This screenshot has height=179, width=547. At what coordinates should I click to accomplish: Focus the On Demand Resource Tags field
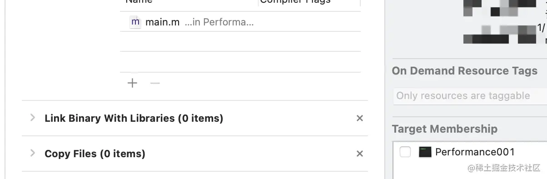tap(470, 96)
